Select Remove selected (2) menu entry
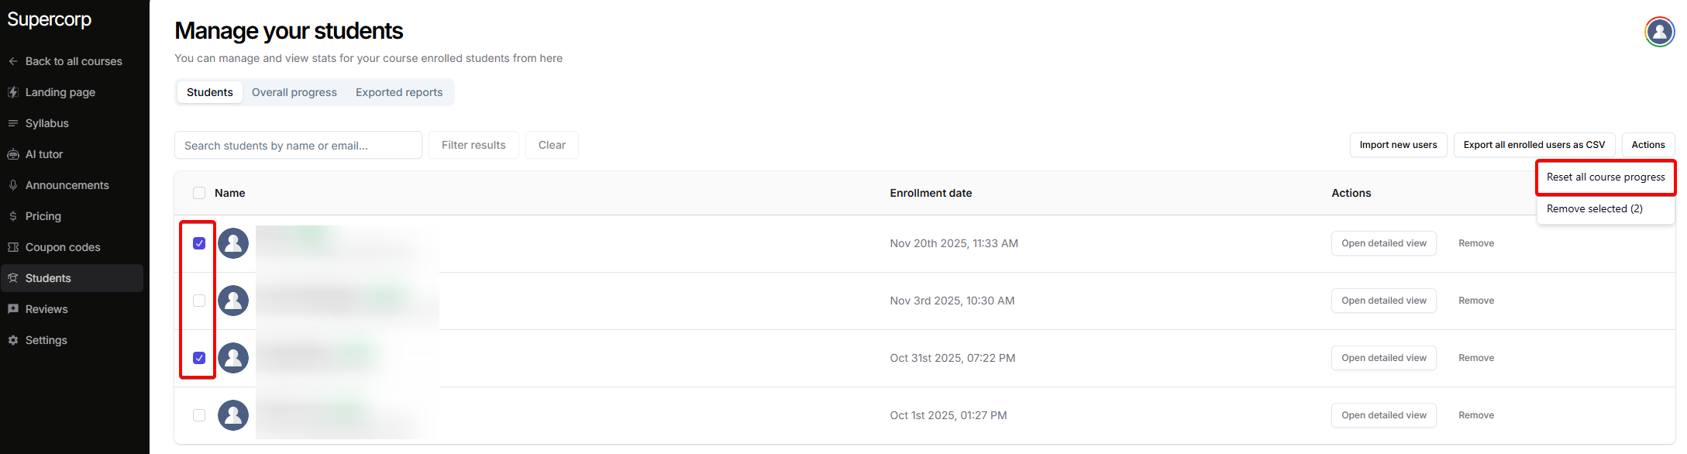Viewport: 1687px width, 454px height. 1594,209
